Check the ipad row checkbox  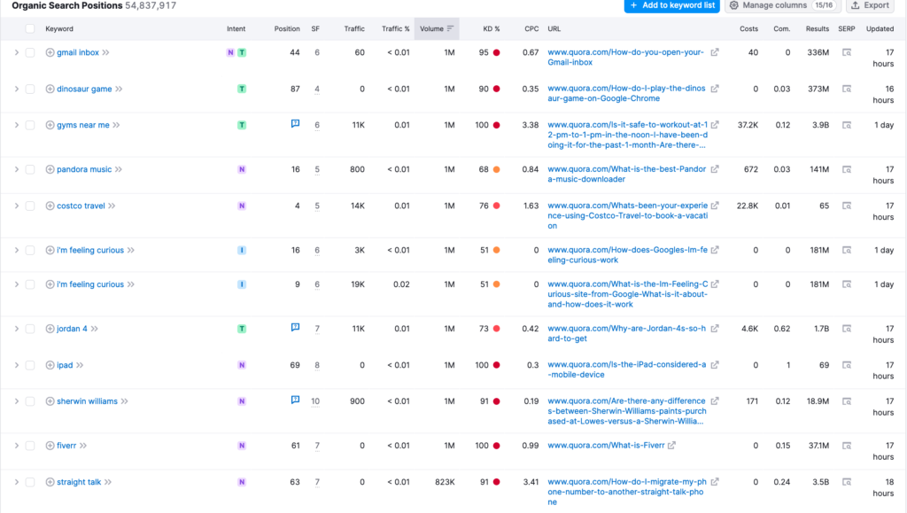(x=30, y=365)
